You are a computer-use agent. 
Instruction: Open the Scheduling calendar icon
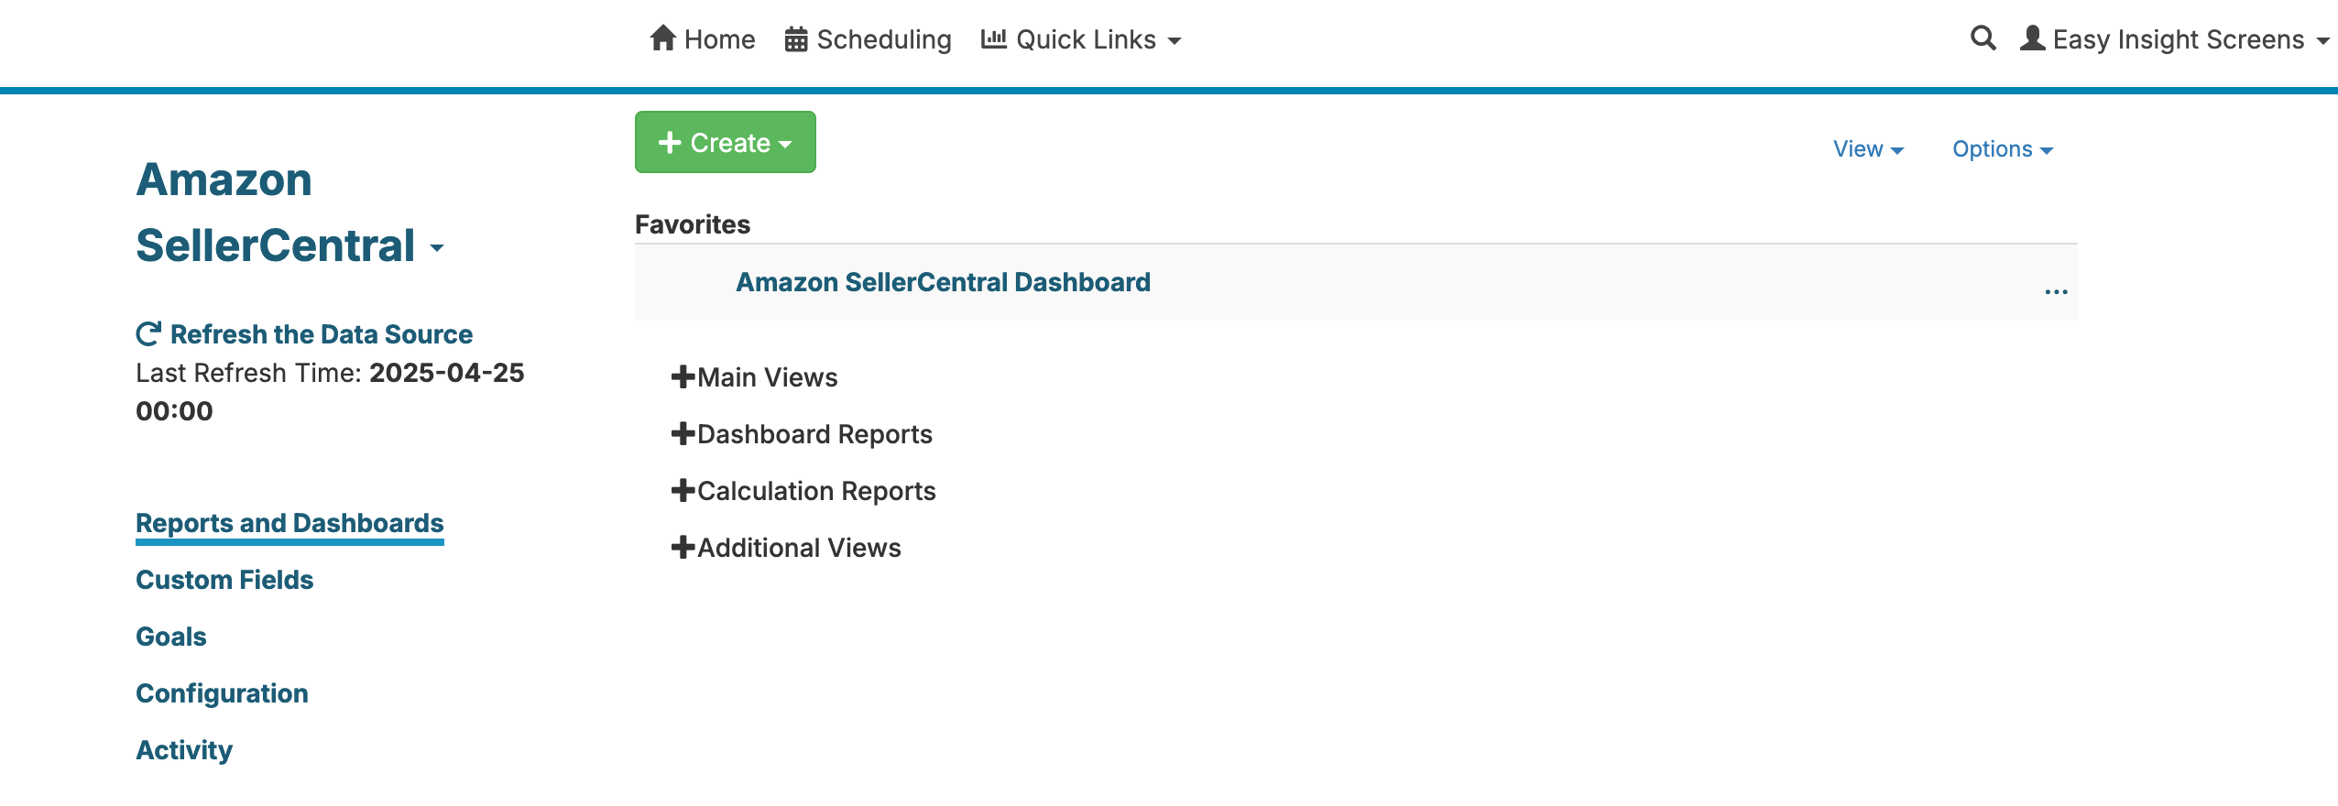pos(796,38)
